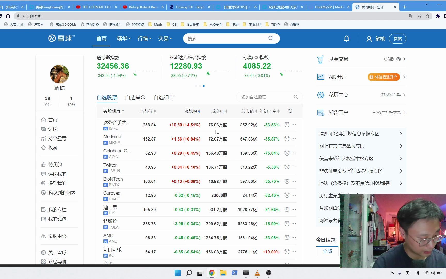The image size is (446, 279).
Task: Click the Xueqiu logo
Action: point(61,38)
